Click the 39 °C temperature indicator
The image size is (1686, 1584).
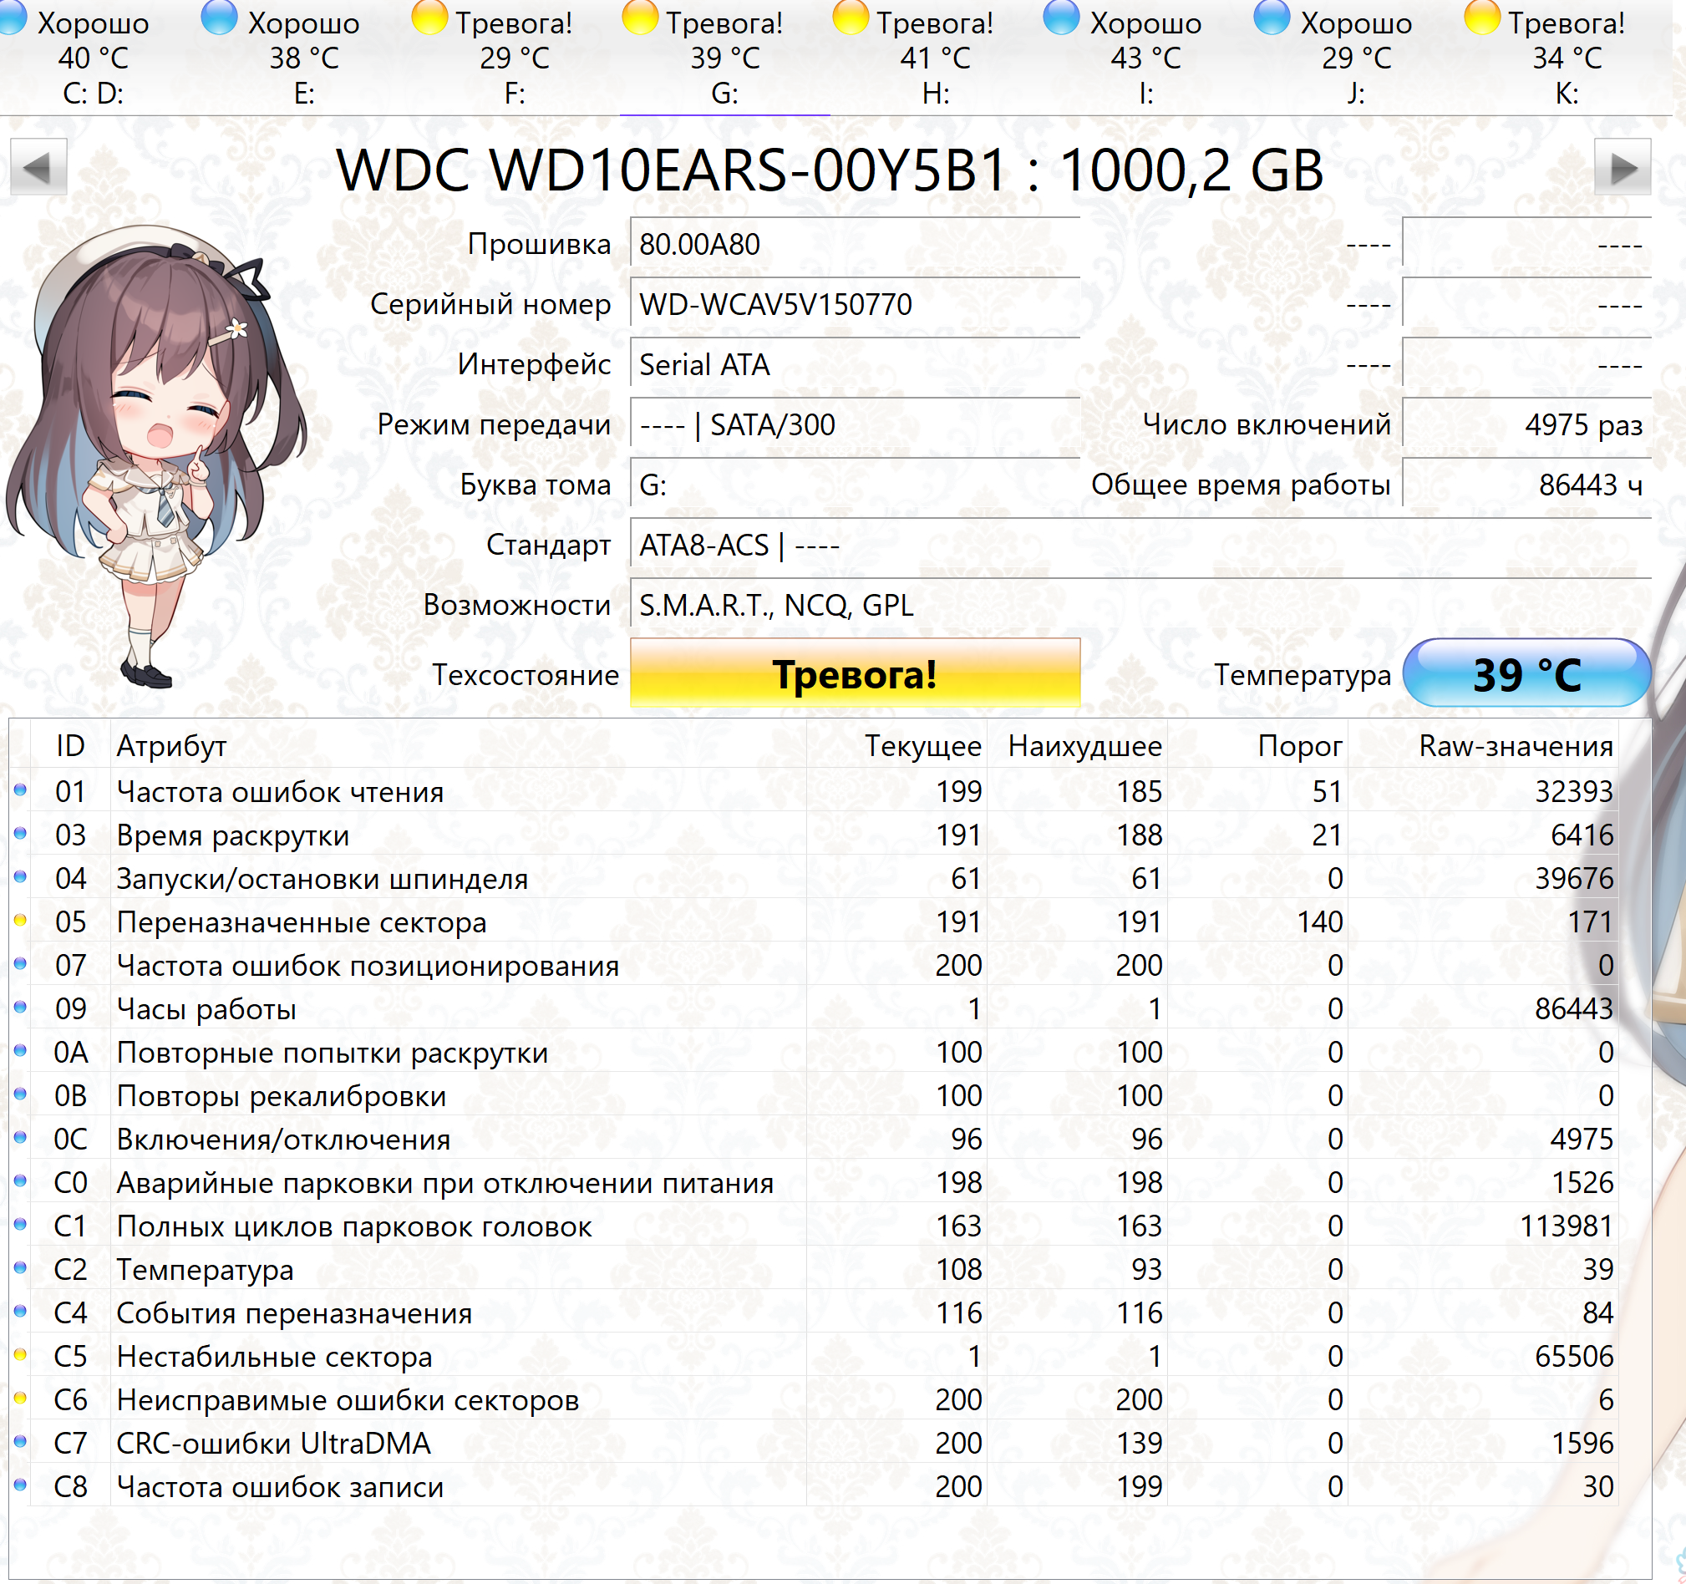coord(1526,674)
